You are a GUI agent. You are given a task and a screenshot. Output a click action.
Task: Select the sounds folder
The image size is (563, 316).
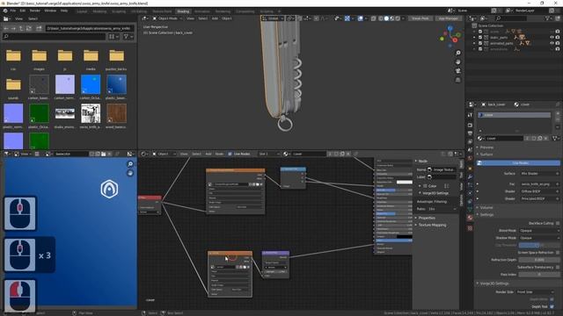click(x=13, y=88)
